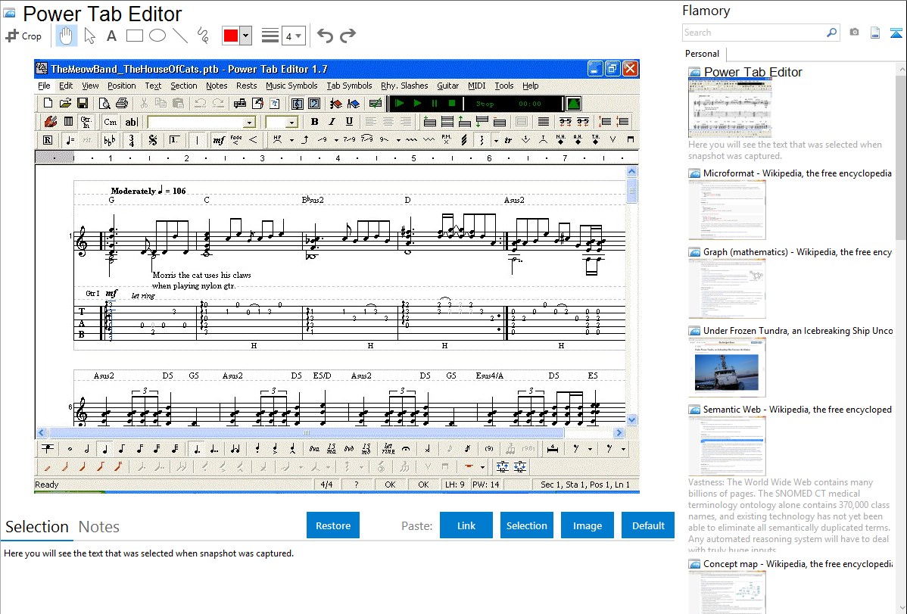
Task: Open the Music Symbols menu
Action: tap(291, 86)
